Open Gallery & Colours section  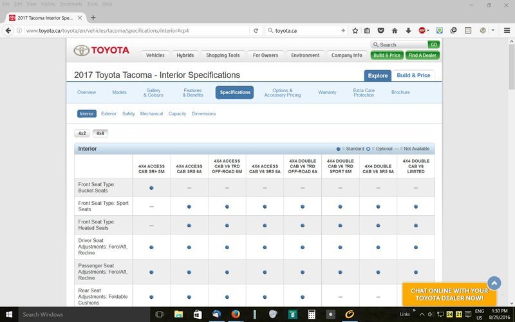pyautogui.click(x=153, y=93)
